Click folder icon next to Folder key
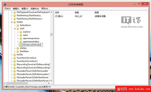 point(14,22)
